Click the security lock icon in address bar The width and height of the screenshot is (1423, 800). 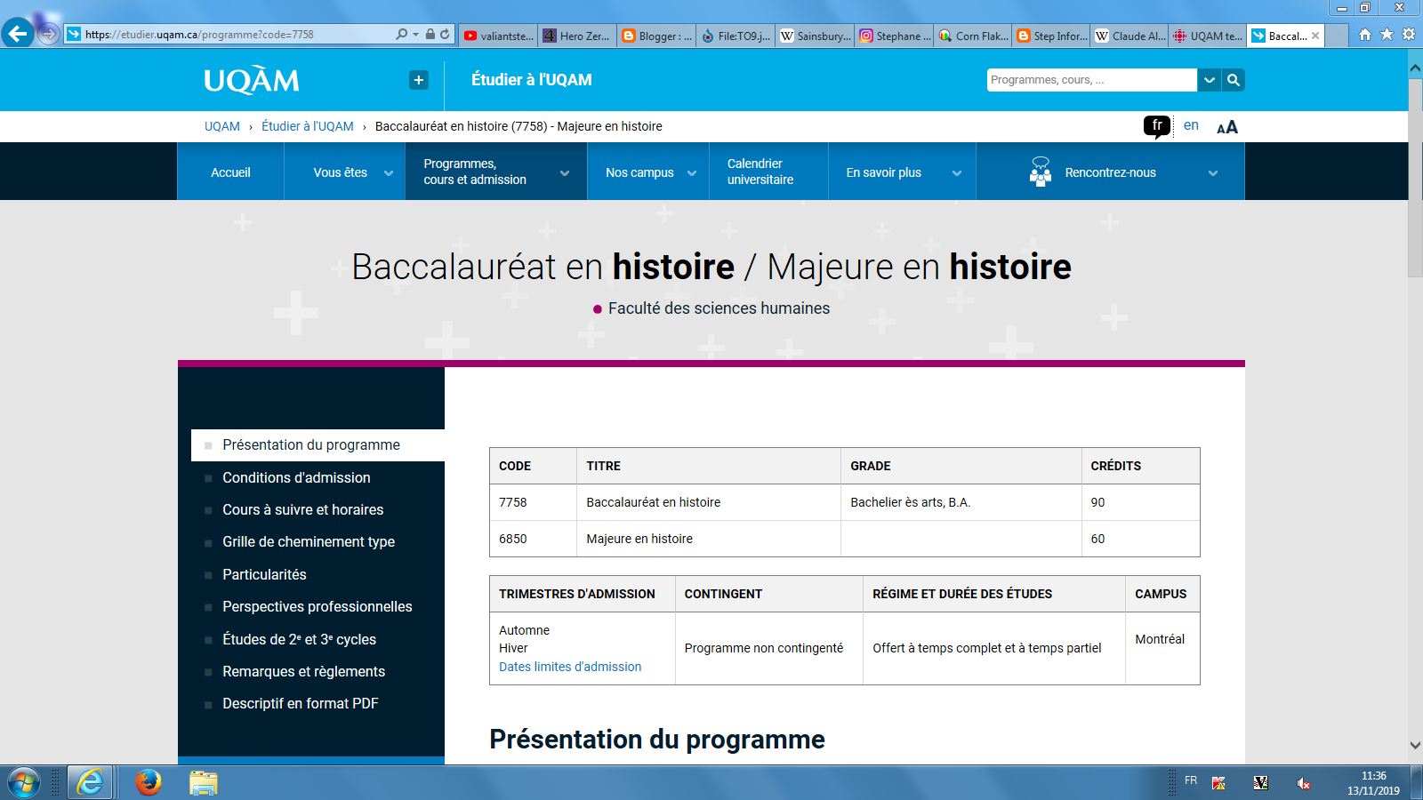[x=430, y=34]
